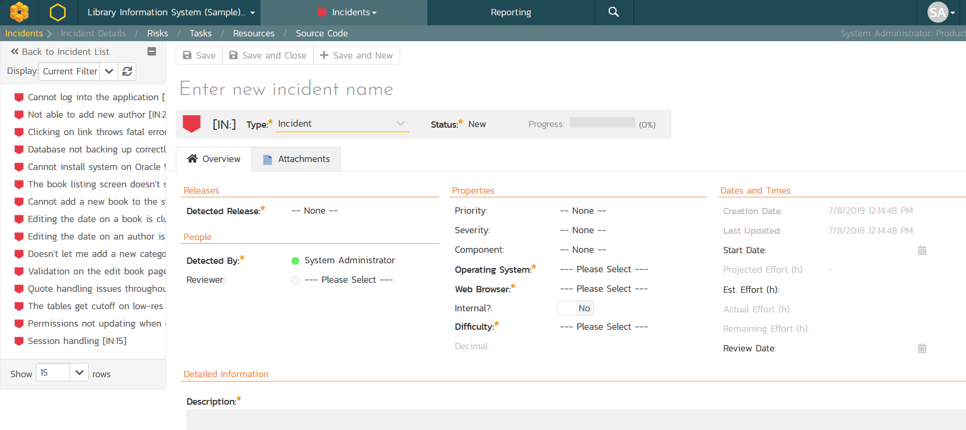Go Back to Incident List
This screenshot has height=430, width=966.
point(60,52)
